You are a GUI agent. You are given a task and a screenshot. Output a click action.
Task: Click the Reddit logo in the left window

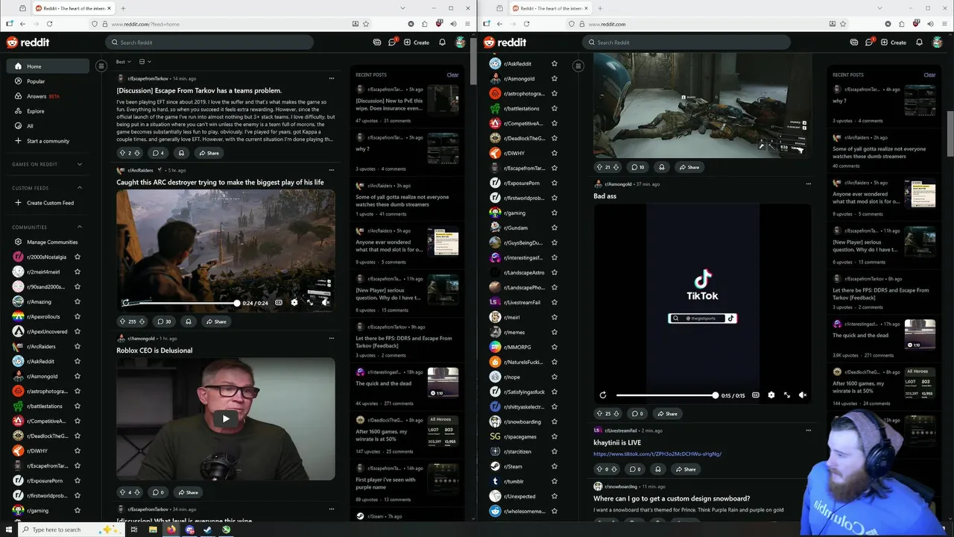27,43
